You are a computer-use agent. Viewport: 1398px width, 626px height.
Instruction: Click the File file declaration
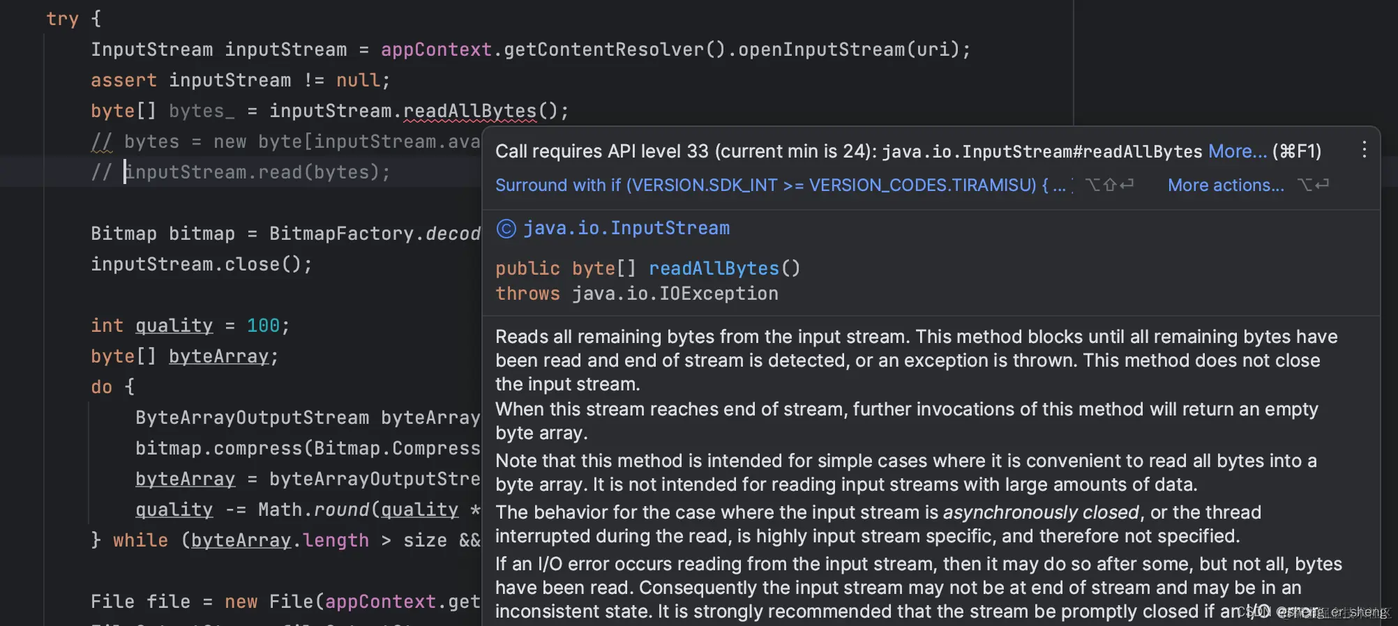tap(140, 602)
